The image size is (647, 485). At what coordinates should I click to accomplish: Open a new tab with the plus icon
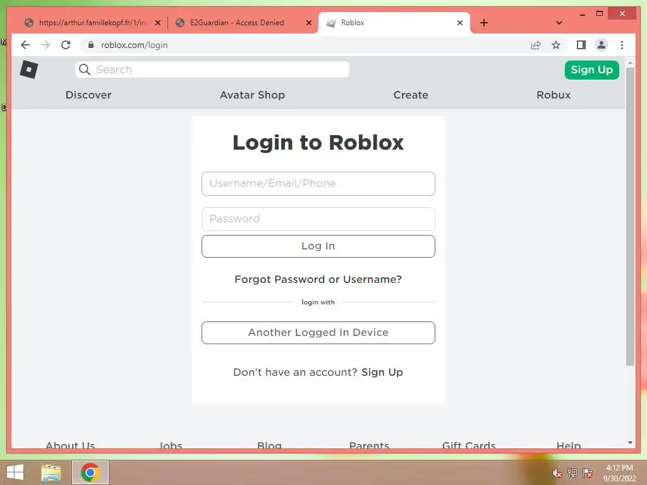(x=484, y=23)
